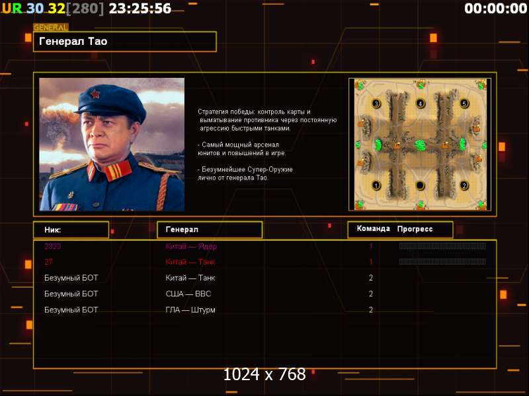Click start position marker 2 on minimap

pos(464,185)
